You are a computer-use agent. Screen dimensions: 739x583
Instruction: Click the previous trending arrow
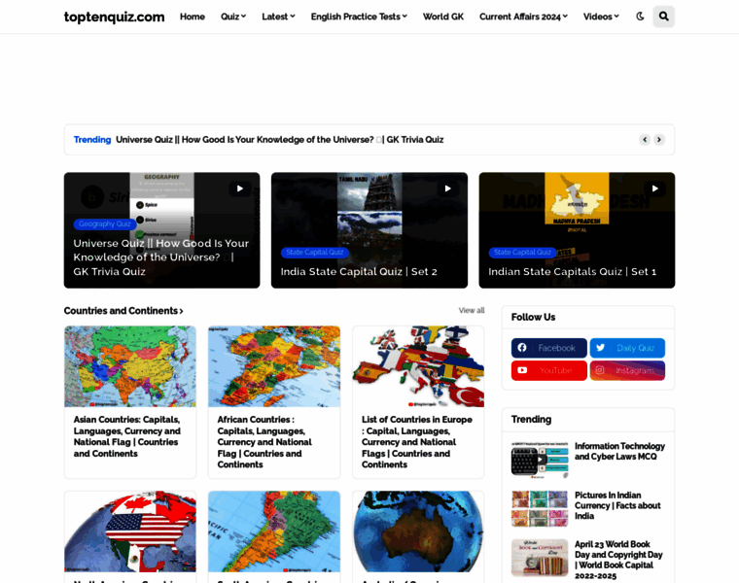point(644,140)
